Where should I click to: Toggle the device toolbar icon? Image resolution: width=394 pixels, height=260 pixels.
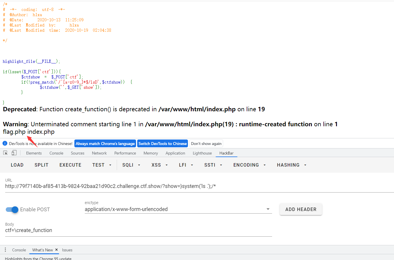(14, 153)
